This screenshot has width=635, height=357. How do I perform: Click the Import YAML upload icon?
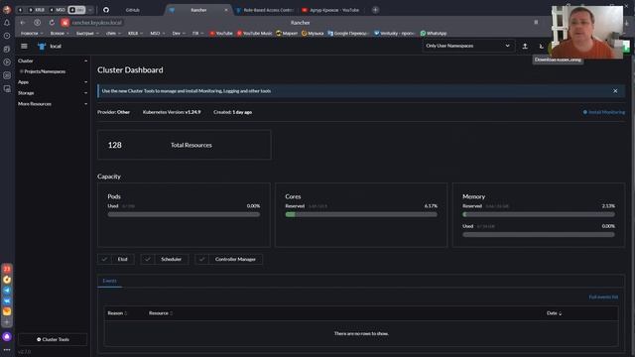pyautogui.click(x=525, y=47)
